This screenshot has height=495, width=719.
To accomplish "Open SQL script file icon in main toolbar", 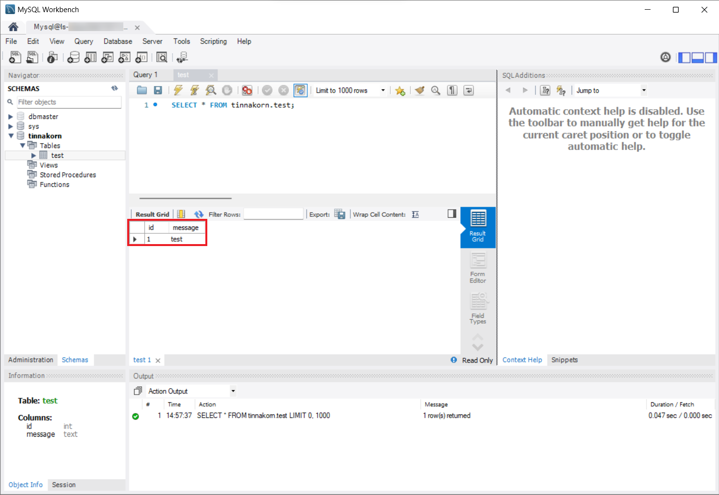I will coord(32,57).
